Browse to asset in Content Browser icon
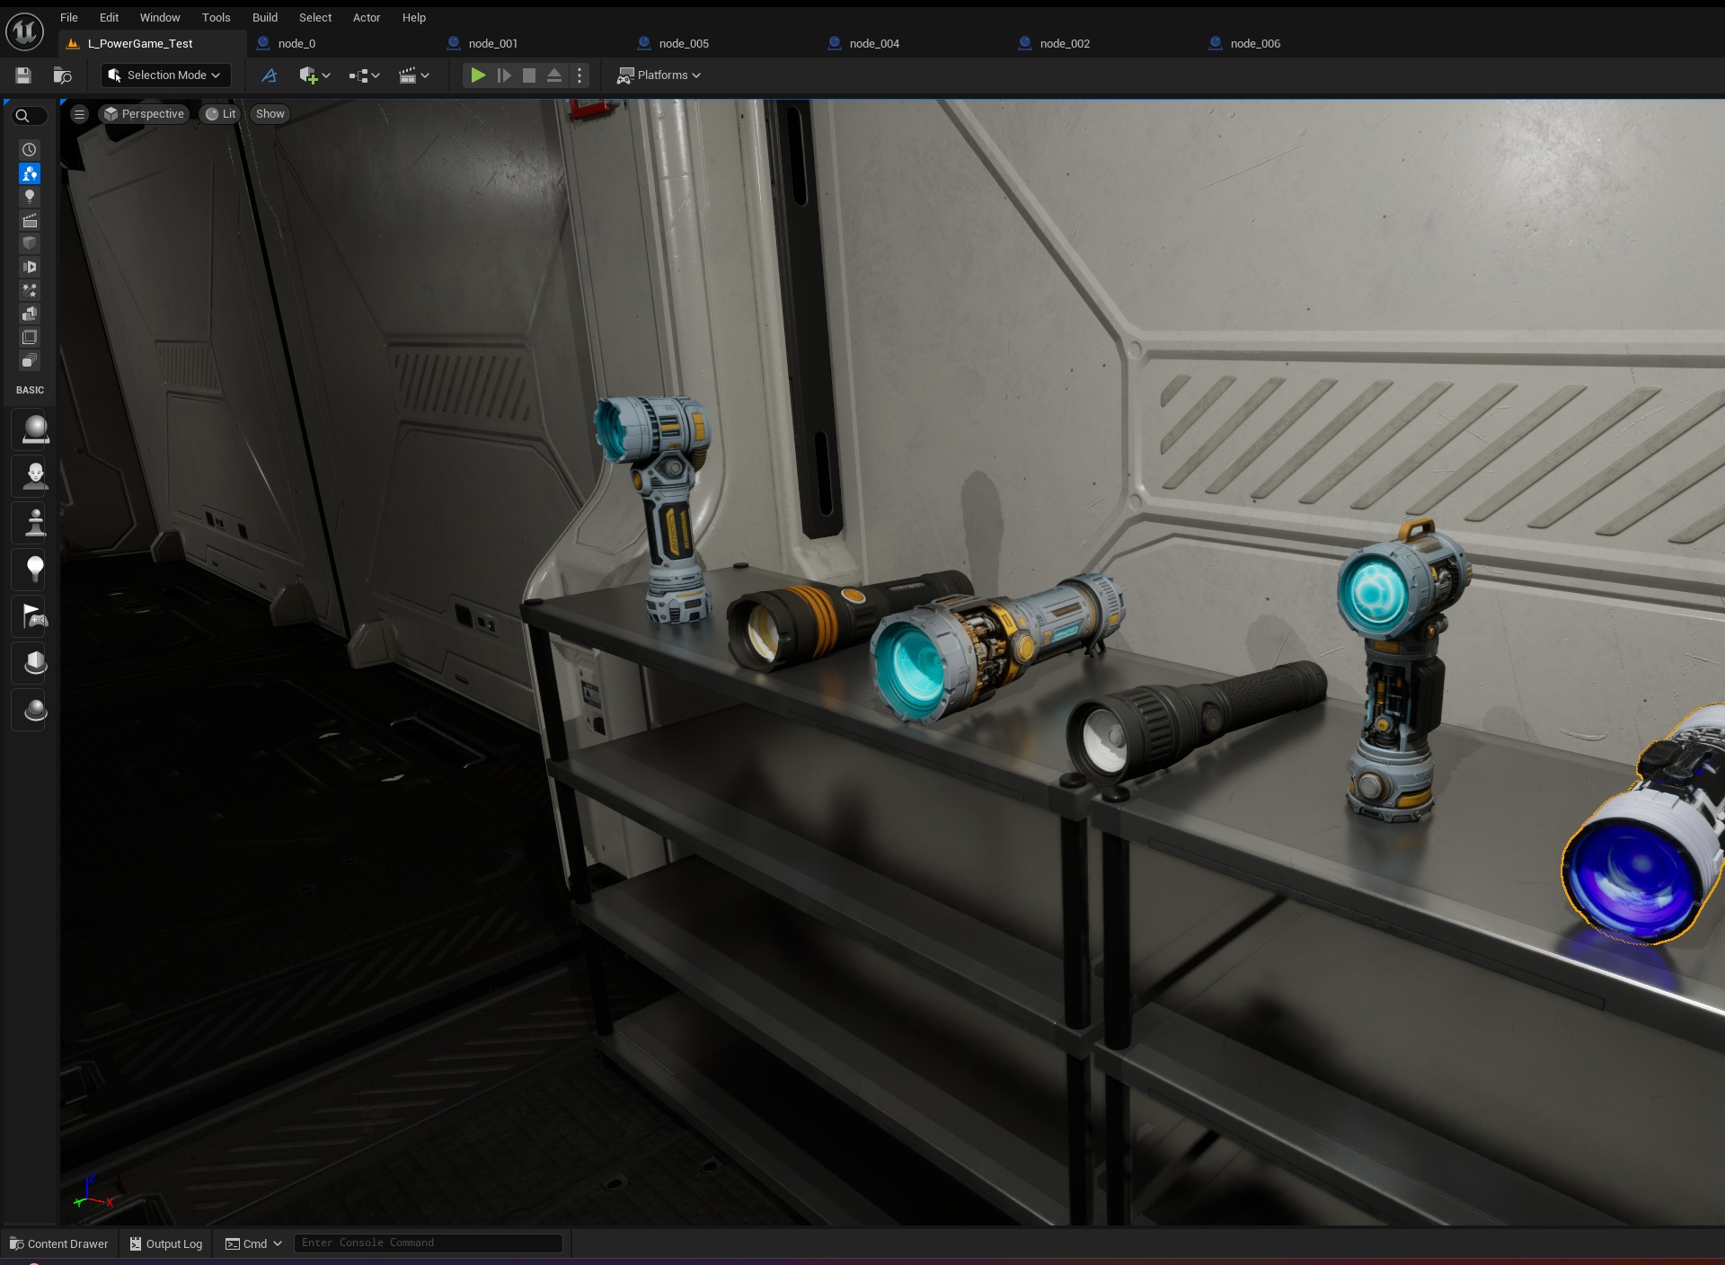 coord(63,75)
